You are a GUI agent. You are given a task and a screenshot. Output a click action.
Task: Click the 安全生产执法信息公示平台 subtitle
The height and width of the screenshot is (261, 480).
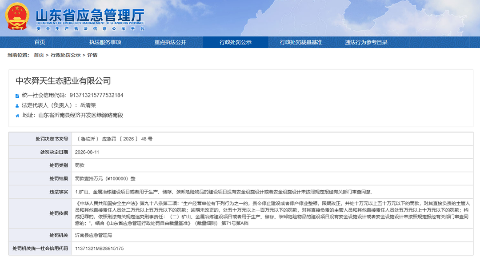90,28
